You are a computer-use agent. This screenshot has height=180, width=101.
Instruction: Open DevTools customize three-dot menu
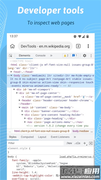coord(91,56)
